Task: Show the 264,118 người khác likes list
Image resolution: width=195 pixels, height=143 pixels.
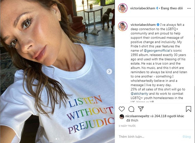Action: [169, 116]
